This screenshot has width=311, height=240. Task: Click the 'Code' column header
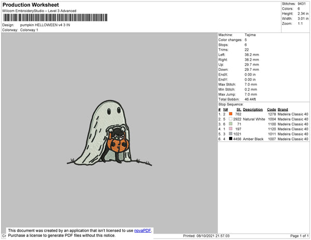[272, 110]
